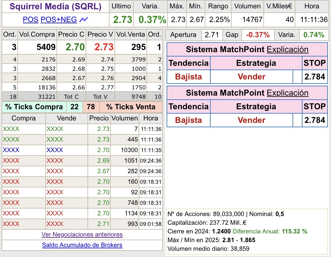Screen dimensions: 331x257
Task: Click the % Ticks Venta label
Action: 131,107
